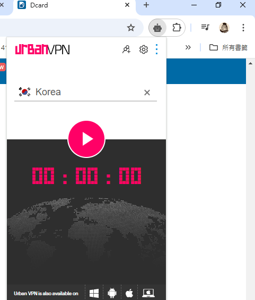
Task: Open the Android download icon
Action: pyautogui.click(x=112, y=293)
